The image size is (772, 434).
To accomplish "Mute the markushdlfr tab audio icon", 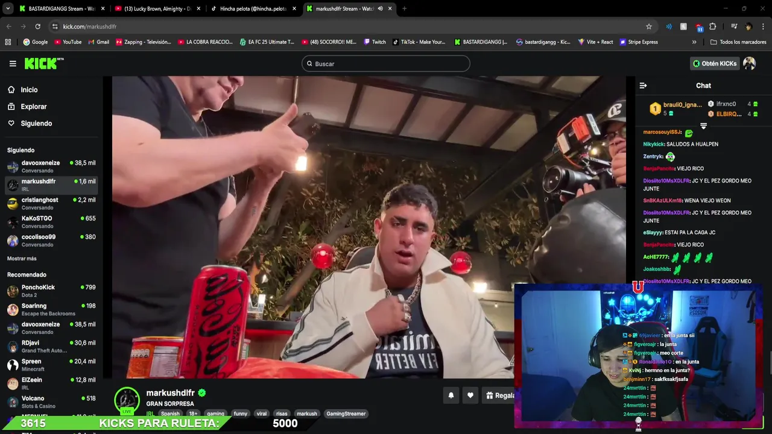I will pos(380,8).
